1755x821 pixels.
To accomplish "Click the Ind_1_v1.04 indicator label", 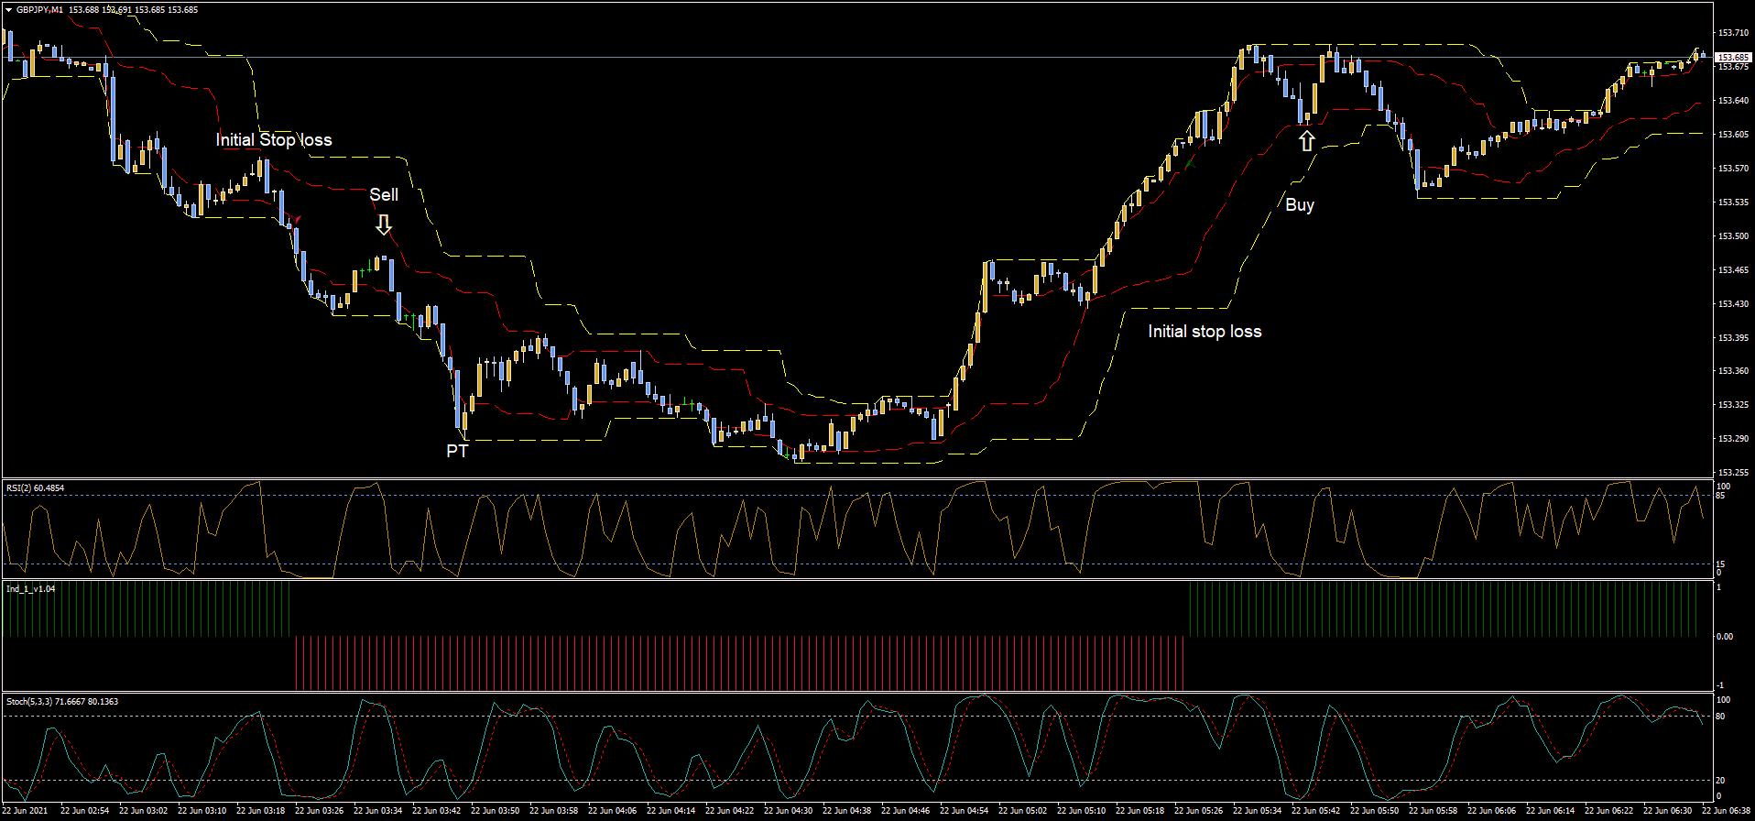I will pyautogui.click(x=31, y=589).
